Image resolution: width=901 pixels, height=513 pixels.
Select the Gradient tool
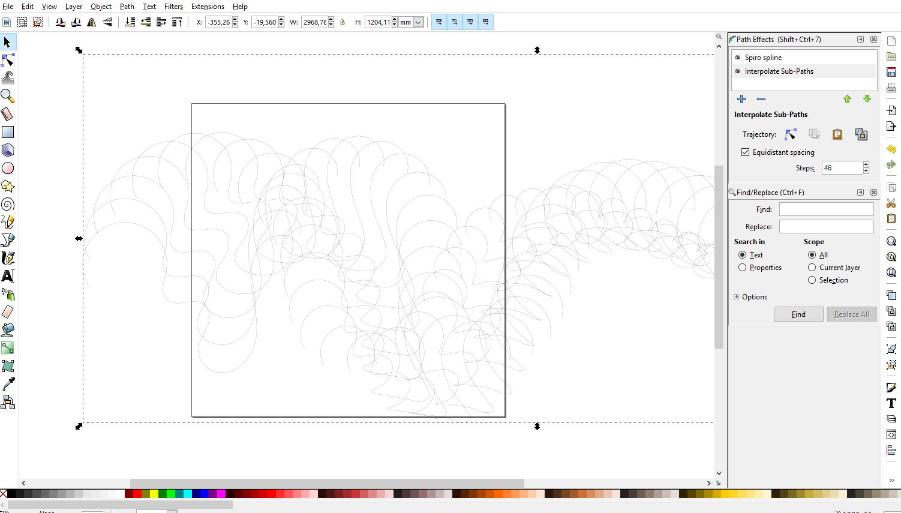8,348
